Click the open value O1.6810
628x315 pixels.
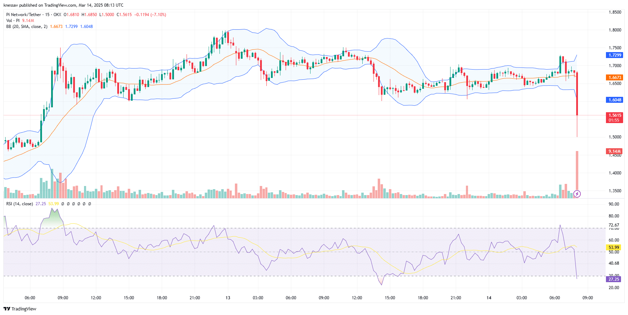click(x=71, y=15)
